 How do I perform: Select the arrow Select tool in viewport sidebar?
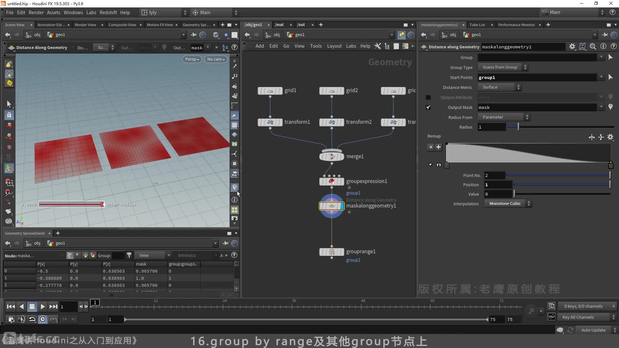coord(9,104)
